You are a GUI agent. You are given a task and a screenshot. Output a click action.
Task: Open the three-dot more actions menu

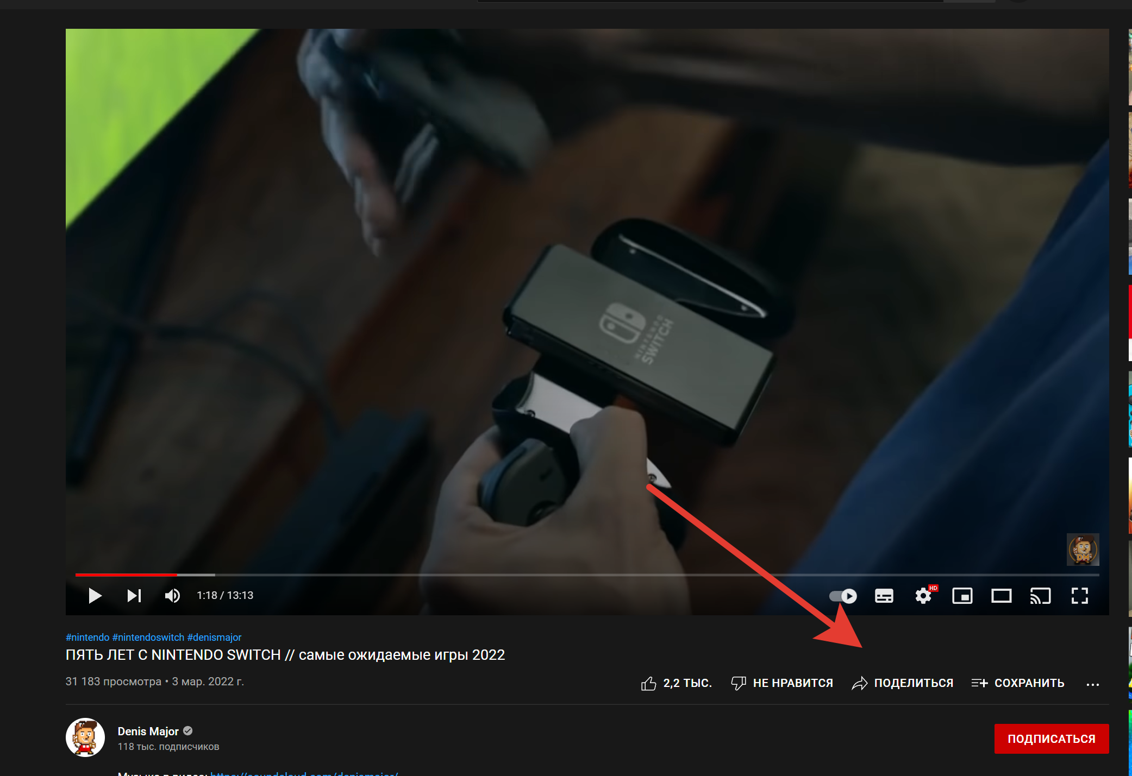1092,684
